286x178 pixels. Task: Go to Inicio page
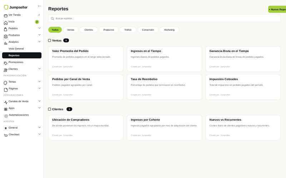[x=11, y=22]
